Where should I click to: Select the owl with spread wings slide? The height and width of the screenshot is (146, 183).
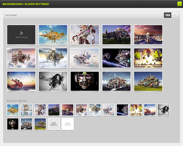point(148,35)
